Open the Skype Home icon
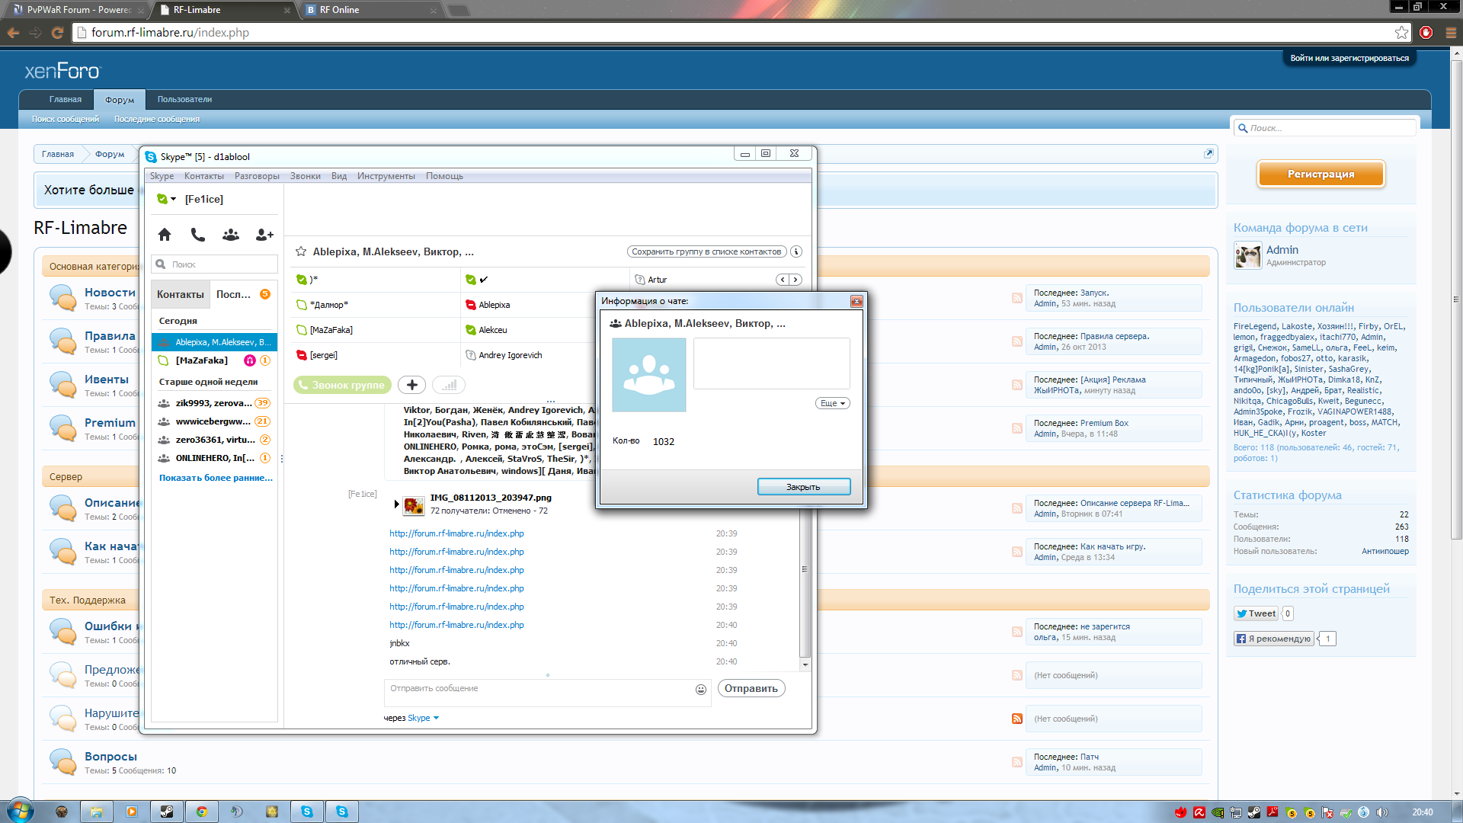Image resolution: width=1463 pixels, height=823 pixels. coord(165,235)
